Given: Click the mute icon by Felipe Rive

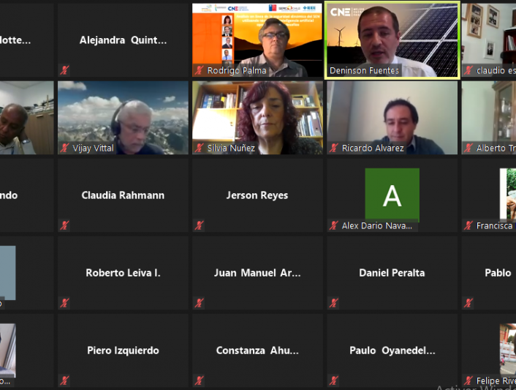Looking at the screenshot, I should tap(468, 380).
